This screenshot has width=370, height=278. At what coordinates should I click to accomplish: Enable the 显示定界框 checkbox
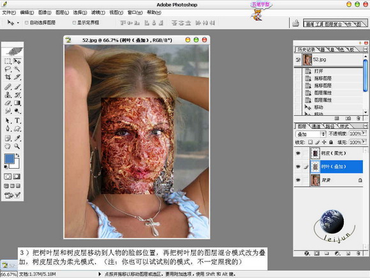click(74, 22)
